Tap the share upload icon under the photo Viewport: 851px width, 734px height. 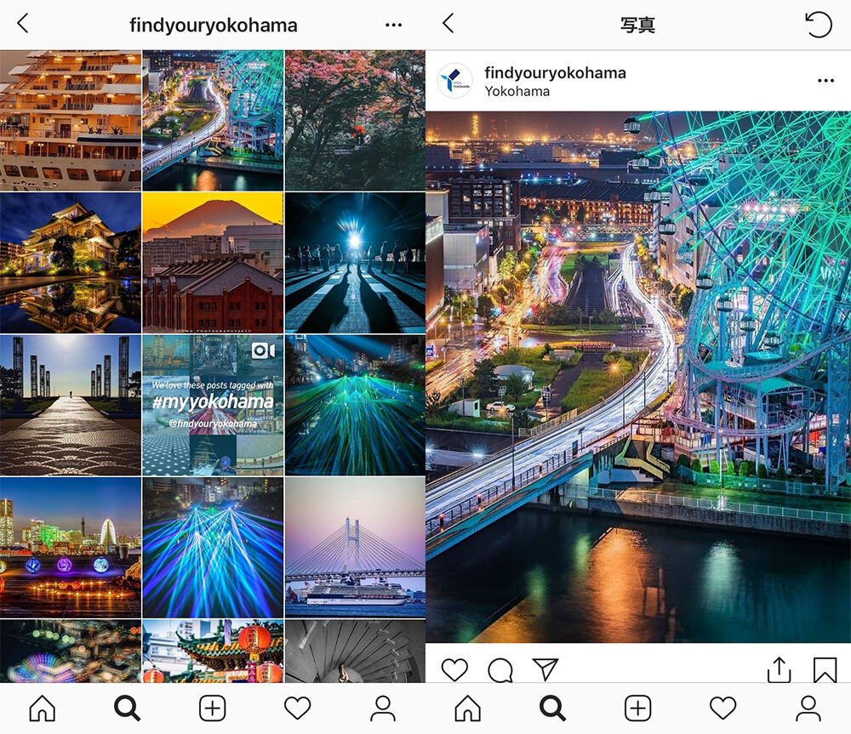[x=780, y=669]
